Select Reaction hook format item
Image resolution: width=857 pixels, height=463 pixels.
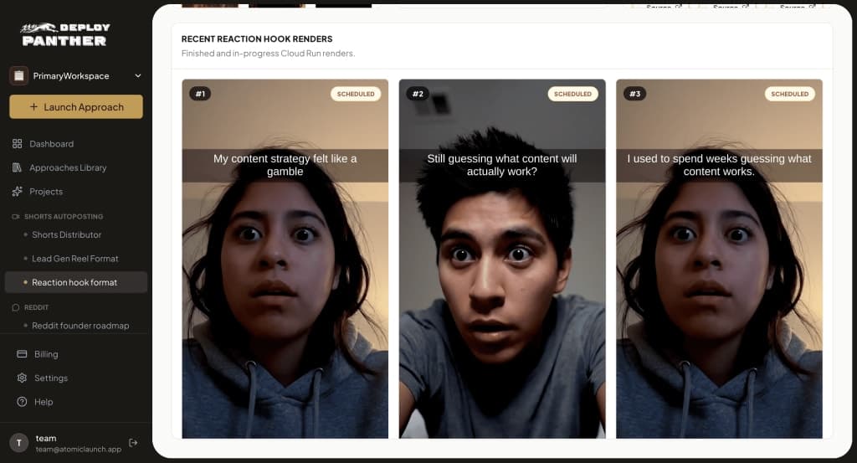click(76, 283)
